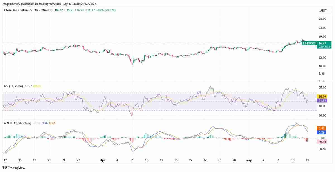Viewport: 335px width, 172px height.
Task: Click the LINKUSDT price tag
Action: (309, 43)
